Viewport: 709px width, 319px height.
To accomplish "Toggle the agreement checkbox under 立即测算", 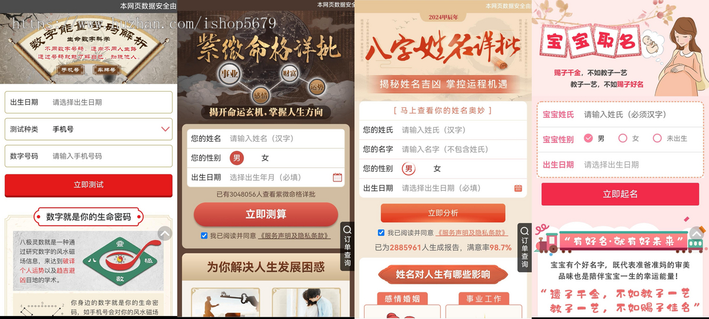I will pos(204,235).
